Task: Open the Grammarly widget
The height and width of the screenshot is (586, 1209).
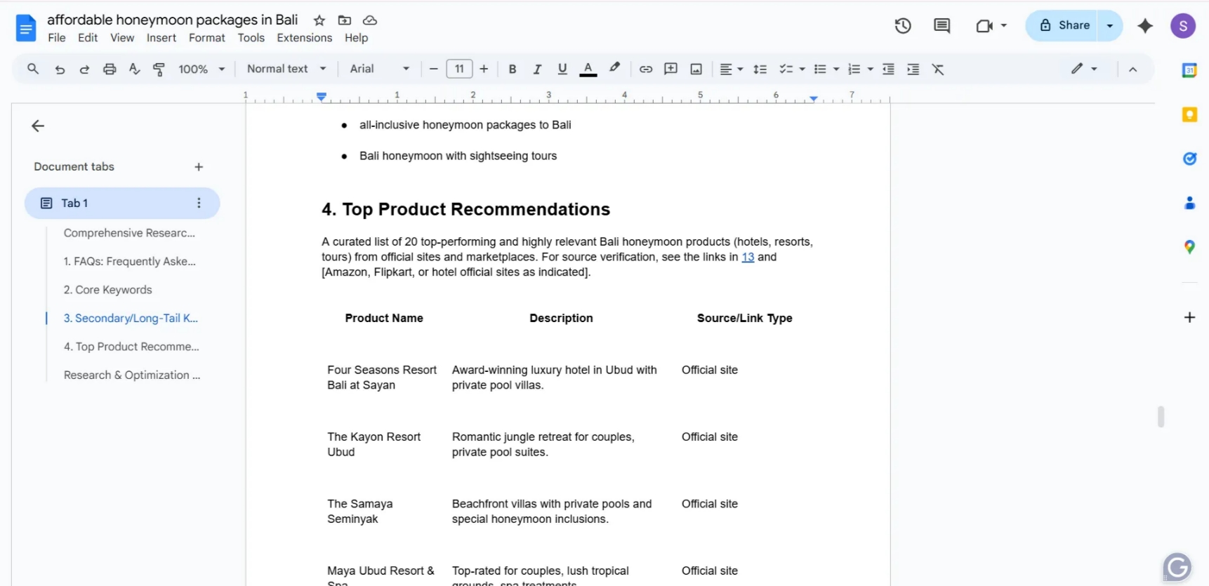Action: (1177, 567)
